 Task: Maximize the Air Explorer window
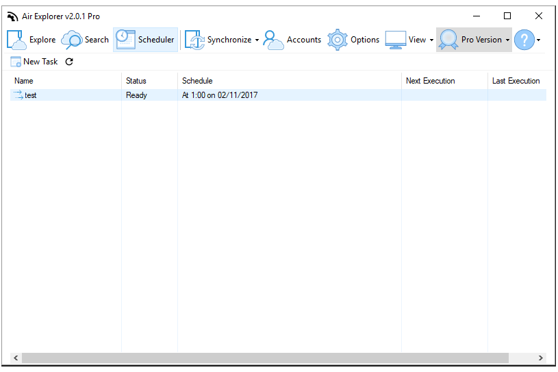coord(507,16)
